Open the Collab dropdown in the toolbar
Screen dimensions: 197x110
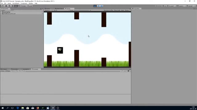(159, 6)
